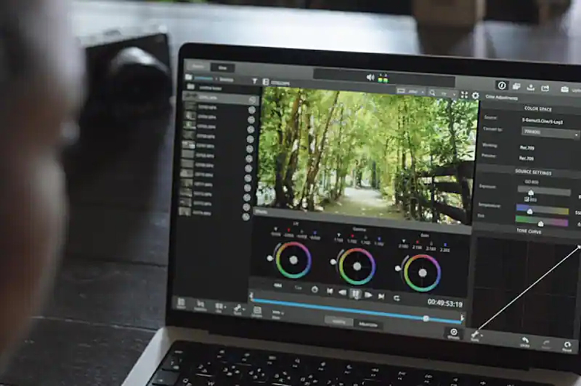The image size is (581, 386).
Task: Click the COLOR SPACE section header
Action: click(x=538, y=109)
